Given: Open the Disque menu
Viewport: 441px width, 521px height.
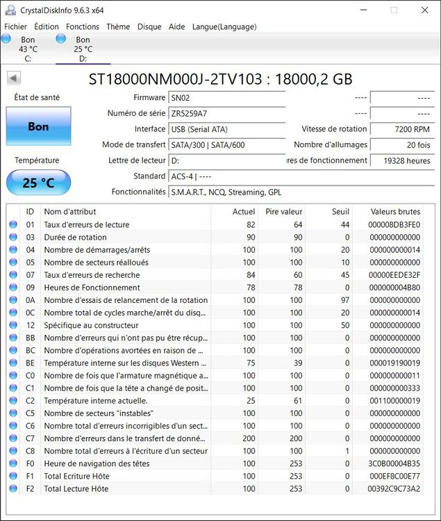Looking at the screenshot, I should (x=149, y=26).
